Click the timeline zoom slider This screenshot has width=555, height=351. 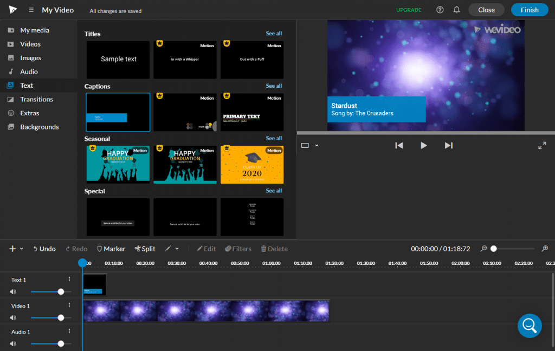pyautogui.click(x=493, y=249)
